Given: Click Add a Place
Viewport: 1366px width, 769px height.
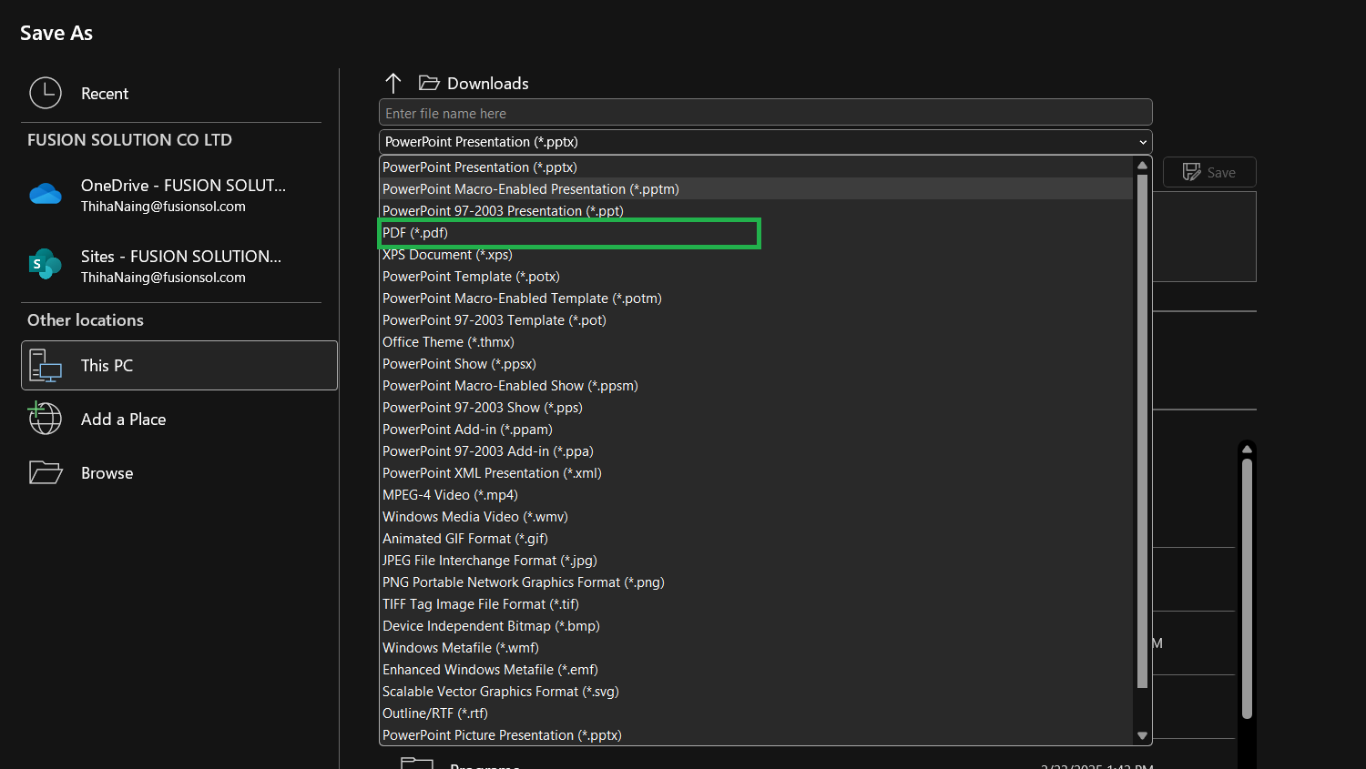Looking at the screenshot, I should click(179, 419).
